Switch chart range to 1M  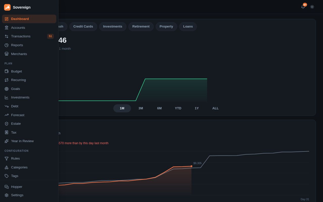coord(122,108)
